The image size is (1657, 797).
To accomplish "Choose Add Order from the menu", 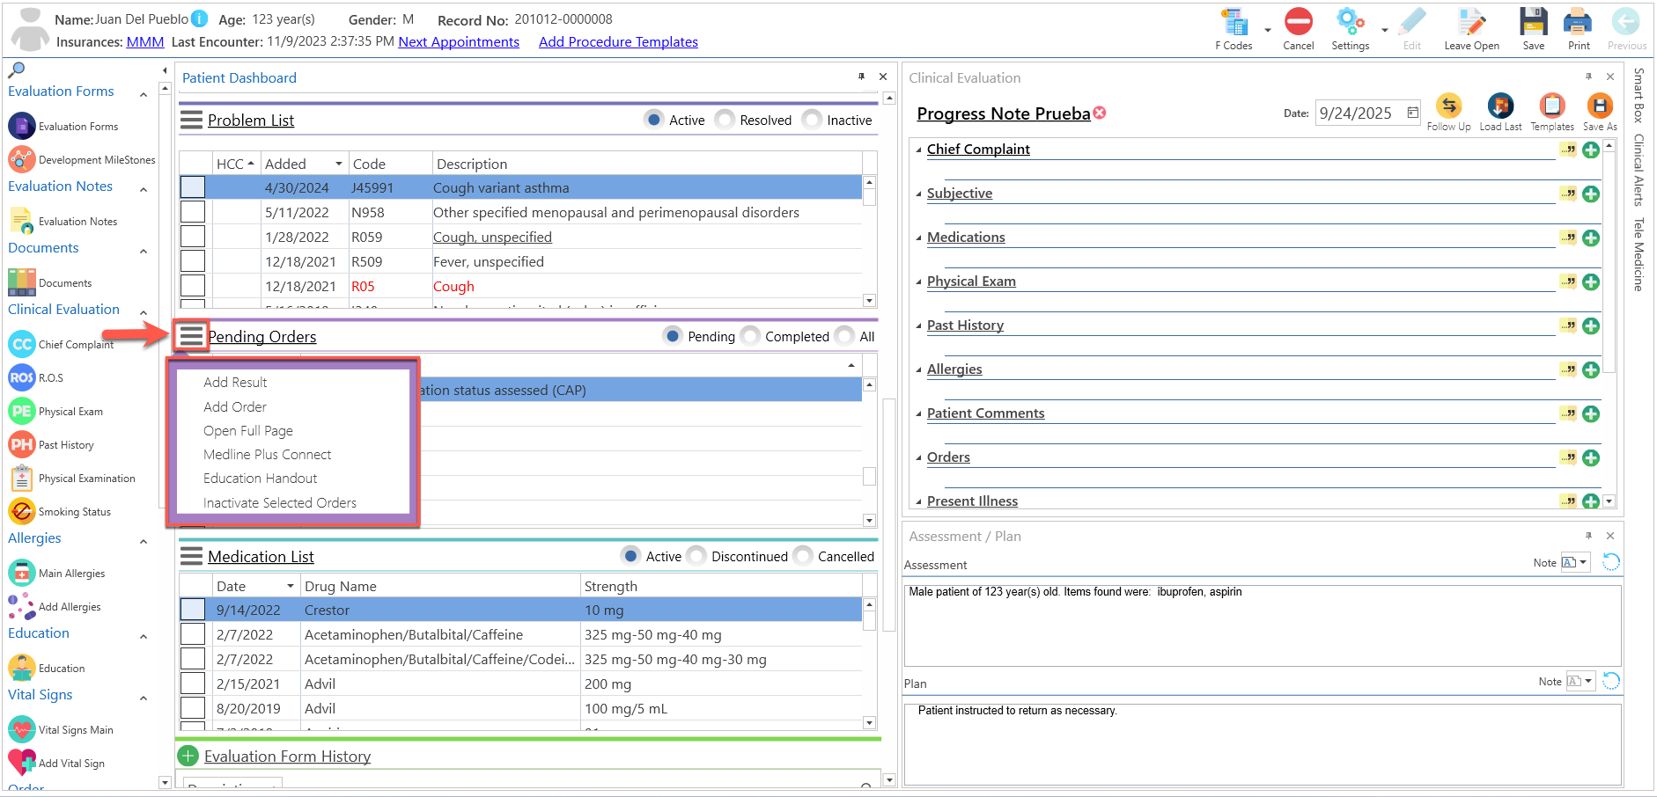I will [x=235, y=406].
